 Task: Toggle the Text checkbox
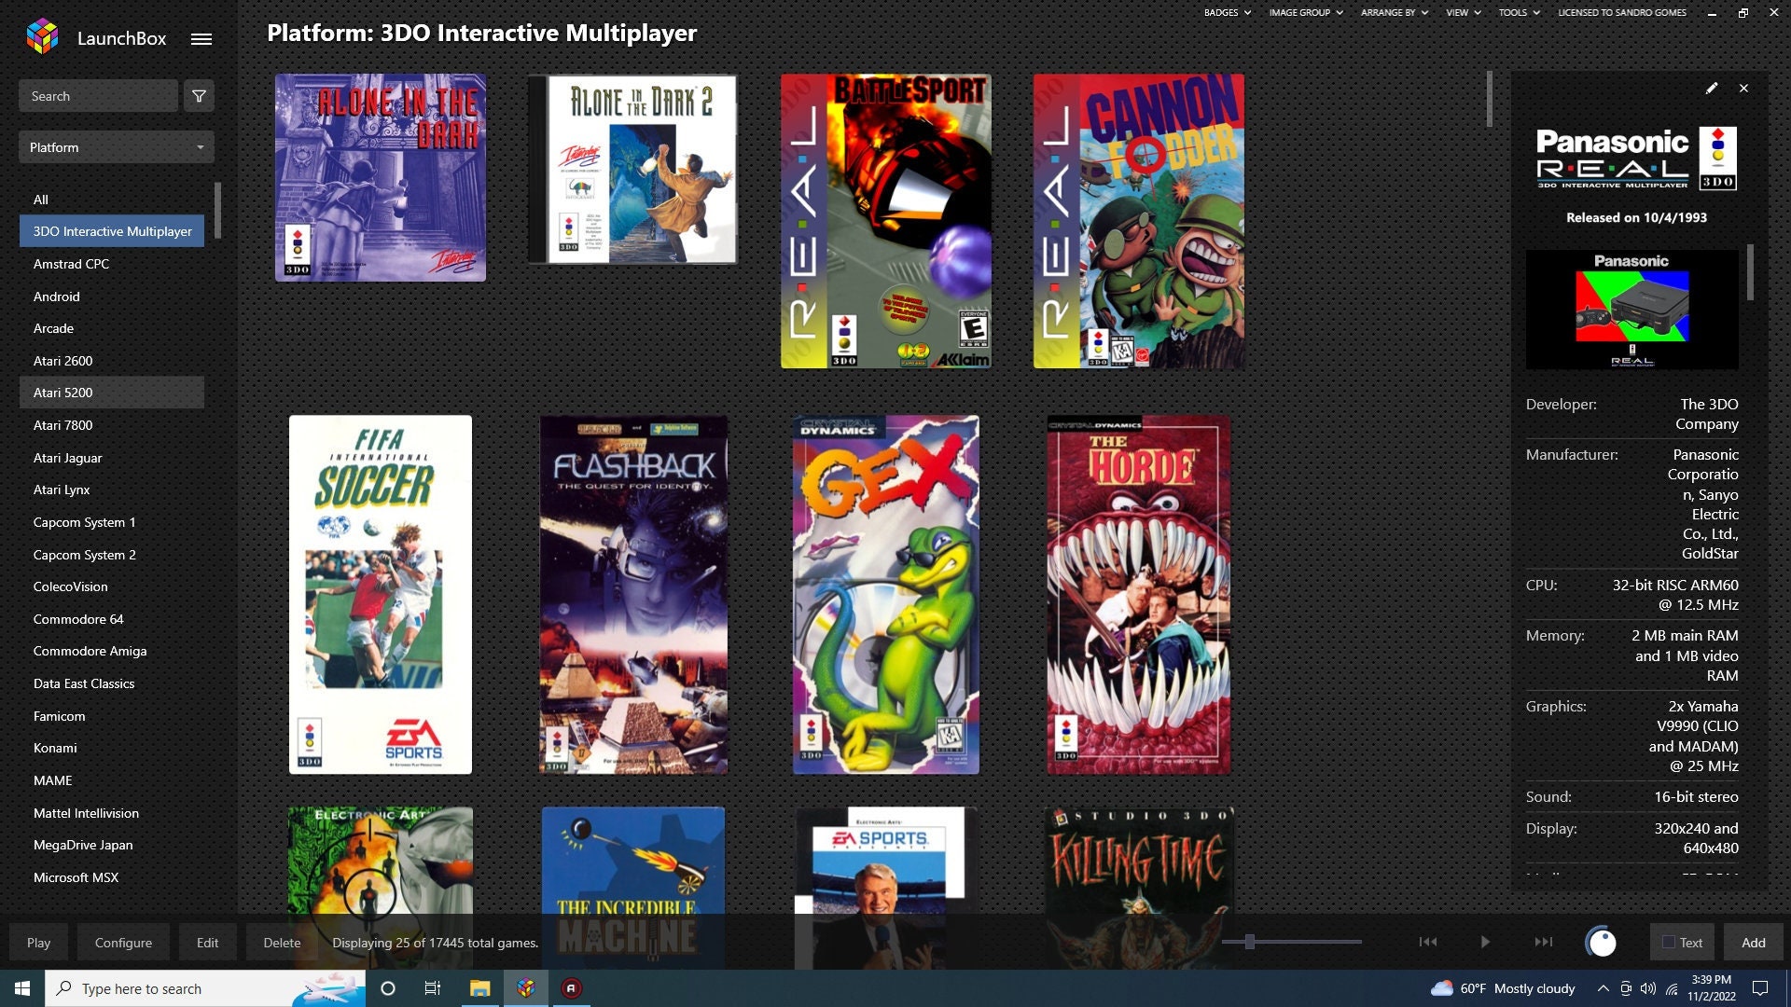click(1669, 943)
